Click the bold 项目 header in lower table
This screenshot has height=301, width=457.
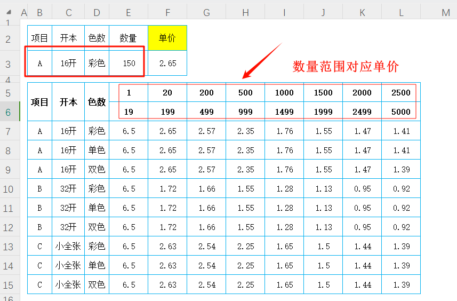40,102
